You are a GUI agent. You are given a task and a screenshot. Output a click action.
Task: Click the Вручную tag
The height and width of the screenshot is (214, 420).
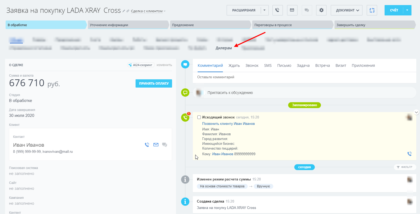263,186
